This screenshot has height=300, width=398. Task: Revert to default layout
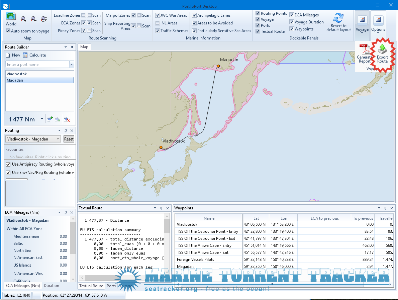(x=338, y=22)
